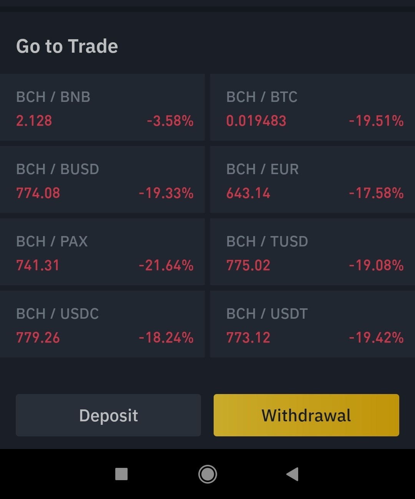Tap the Android recent apps square icon
This screenshot has width=415, height=499.
pos(121,474)
